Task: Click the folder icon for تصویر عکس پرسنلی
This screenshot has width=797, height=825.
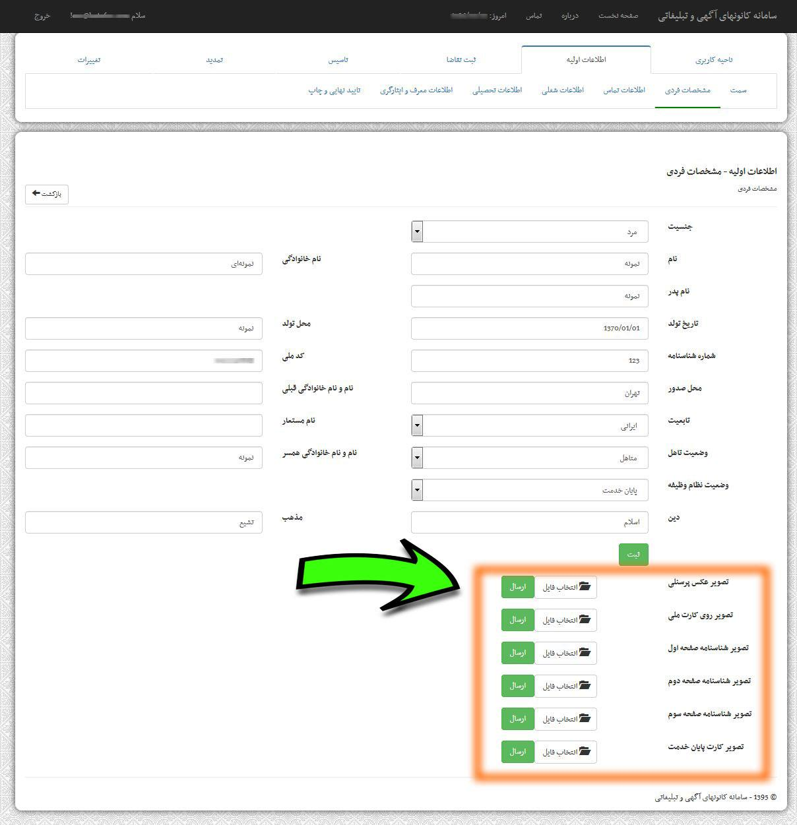Action: tap(585, 587)
